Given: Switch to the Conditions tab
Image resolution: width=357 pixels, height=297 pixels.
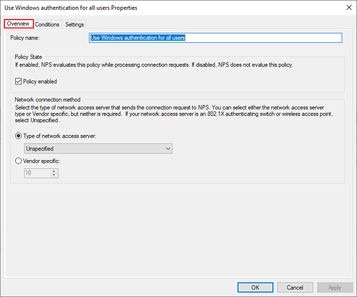Looking at the screenshot, I should coord(47,25).
